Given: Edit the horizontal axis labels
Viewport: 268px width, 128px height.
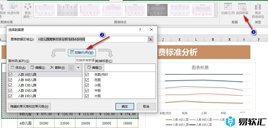Looking at the screenshot, I should pos(95,68).
